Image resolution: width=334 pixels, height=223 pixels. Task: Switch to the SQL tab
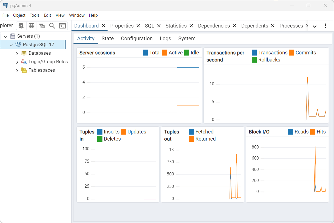point(150,26)
